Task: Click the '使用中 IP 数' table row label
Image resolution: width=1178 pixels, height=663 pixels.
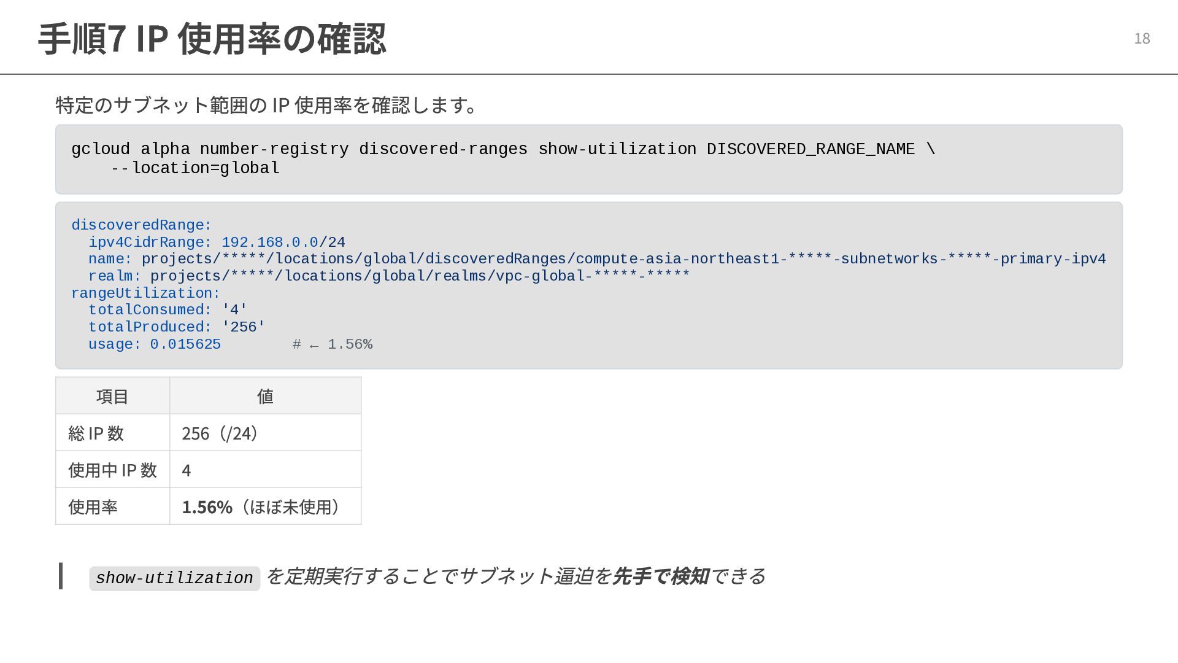Action: click(x=112, y=470)
